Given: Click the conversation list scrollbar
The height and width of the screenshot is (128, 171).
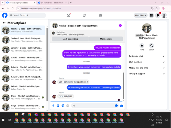Looking at the screenshot, I should [x=47, y=65].
